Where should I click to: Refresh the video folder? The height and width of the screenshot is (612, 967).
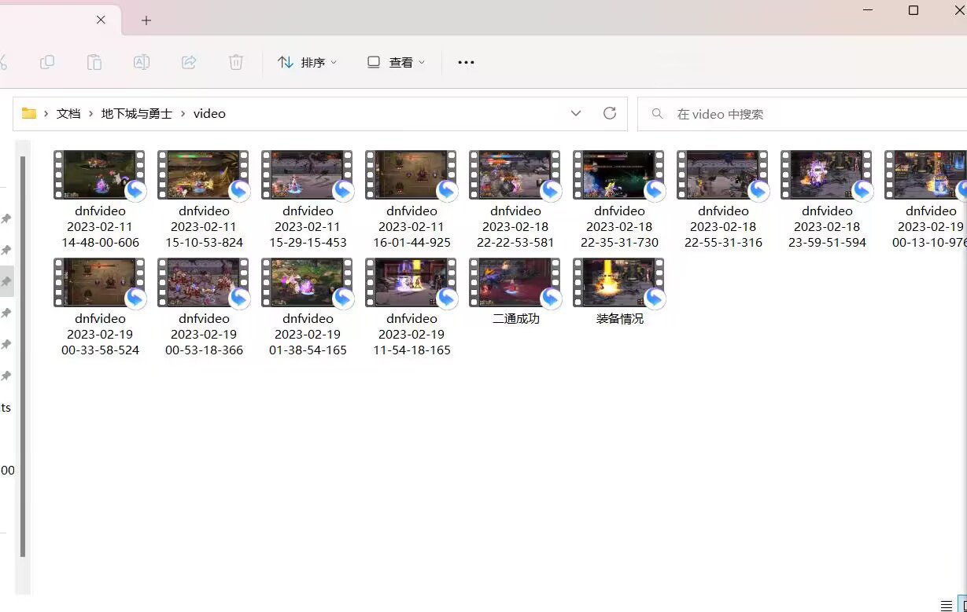point(610,113)
